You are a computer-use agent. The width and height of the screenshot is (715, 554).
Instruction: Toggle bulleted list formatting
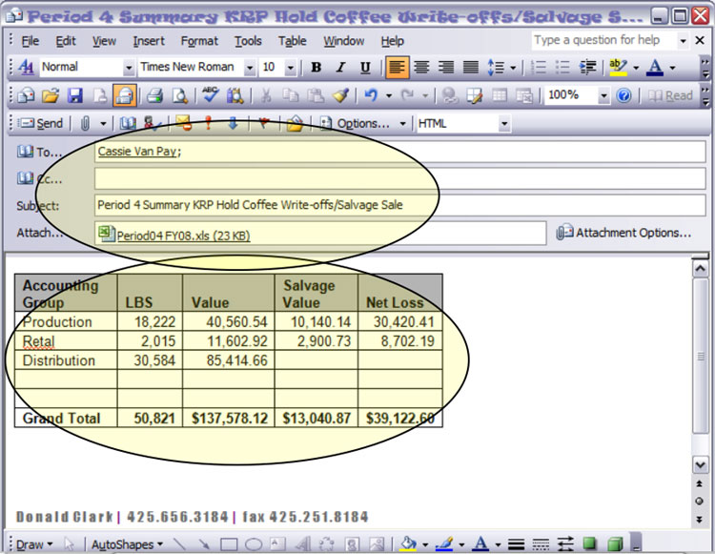coord(562,68)
